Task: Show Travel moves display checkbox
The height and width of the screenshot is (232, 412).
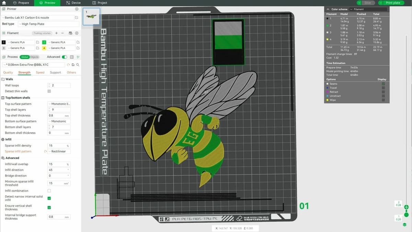Action: pos(383,88)
